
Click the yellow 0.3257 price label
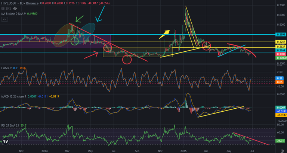click(x=281, y=42)
